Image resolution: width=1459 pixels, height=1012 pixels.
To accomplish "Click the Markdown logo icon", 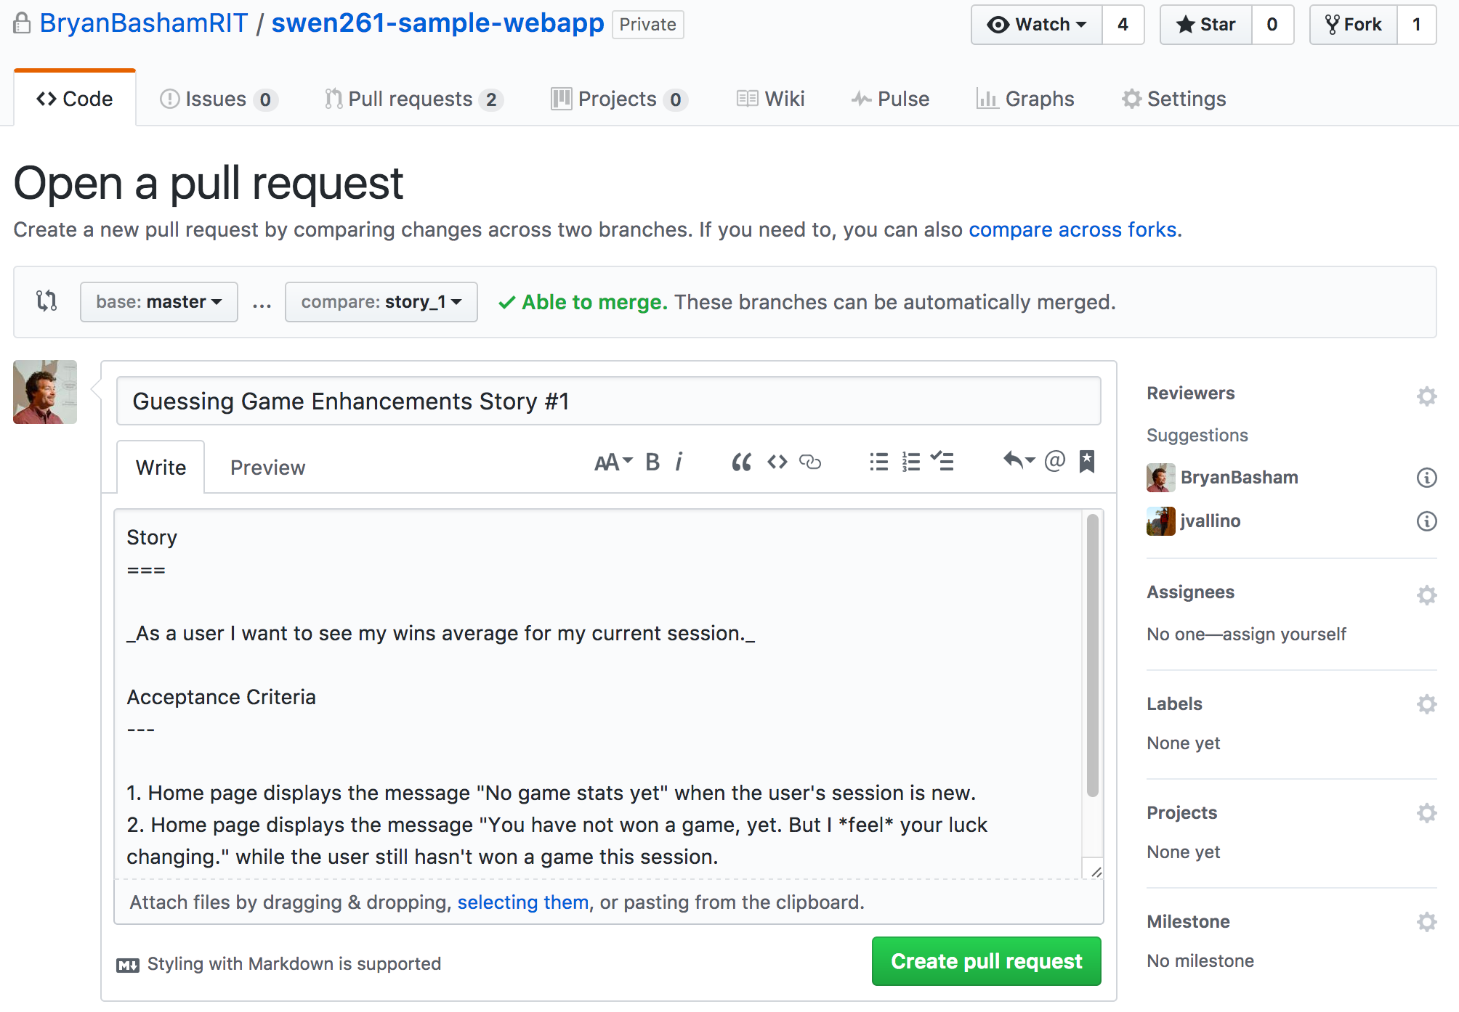I will 128,965.
